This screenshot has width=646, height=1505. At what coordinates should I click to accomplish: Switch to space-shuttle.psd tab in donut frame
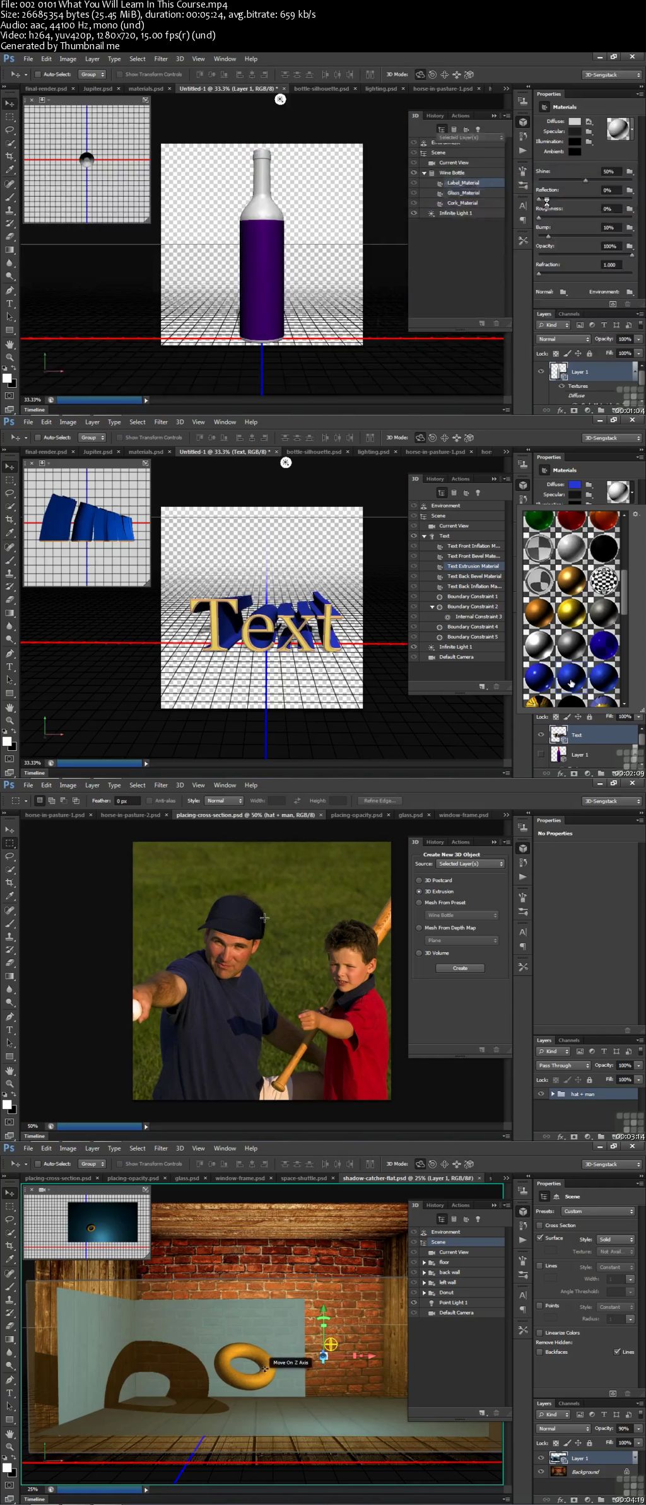[304, 1178]
